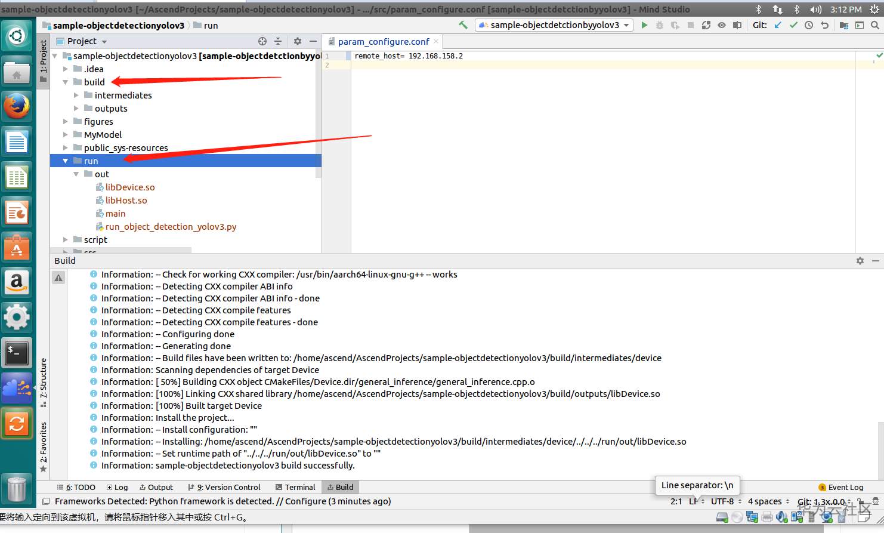This screenshot has height=533, width=884.
Task: Open Terminal from the Ubuntu launcher
Action: [x=17, y=353]
